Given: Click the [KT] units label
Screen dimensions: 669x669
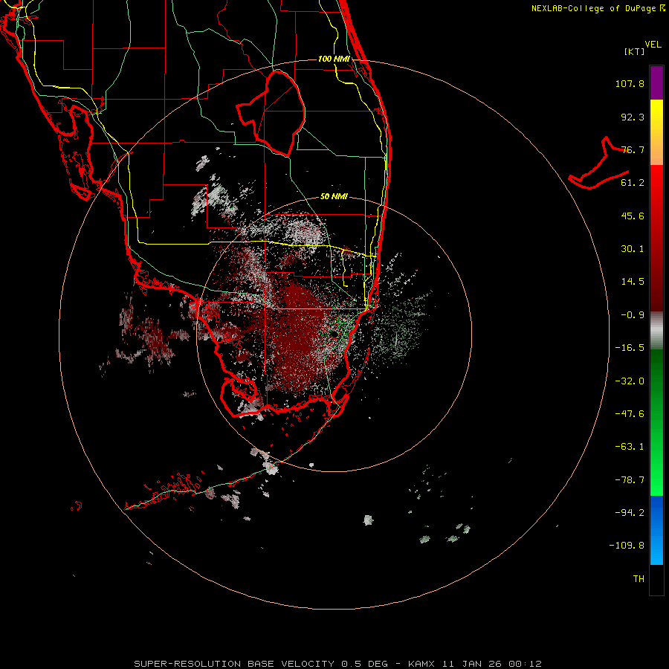Looking at the screenshot, I should [x=635, y=51].
